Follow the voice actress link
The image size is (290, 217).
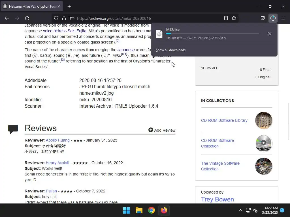point(55,31)
